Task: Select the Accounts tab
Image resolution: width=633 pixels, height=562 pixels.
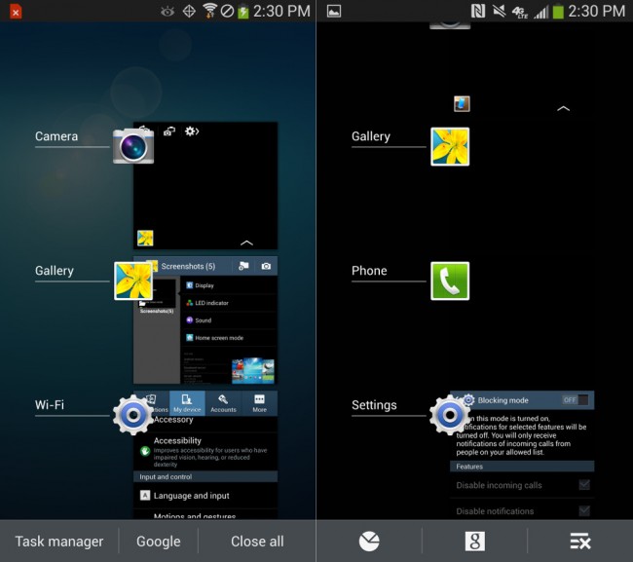Action: [x=223, y=403]
